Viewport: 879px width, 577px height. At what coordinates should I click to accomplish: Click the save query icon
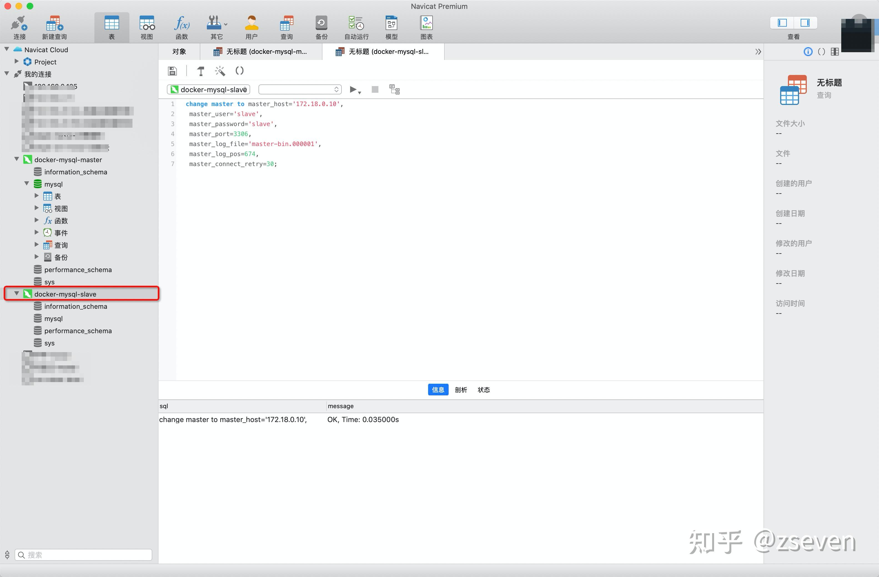coord(172,71)
